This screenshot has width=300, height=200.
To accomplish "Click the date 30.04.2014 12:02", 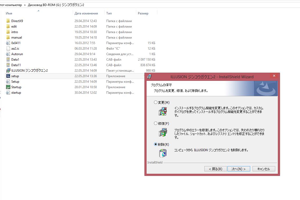I will [85, 93].
